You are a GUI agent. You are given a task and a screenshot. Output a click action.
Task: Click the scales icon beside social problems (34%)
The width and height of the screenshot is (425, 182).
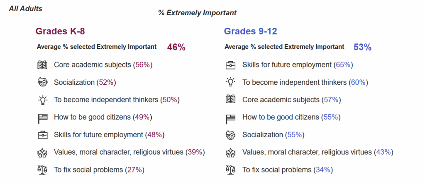(230, 170)
